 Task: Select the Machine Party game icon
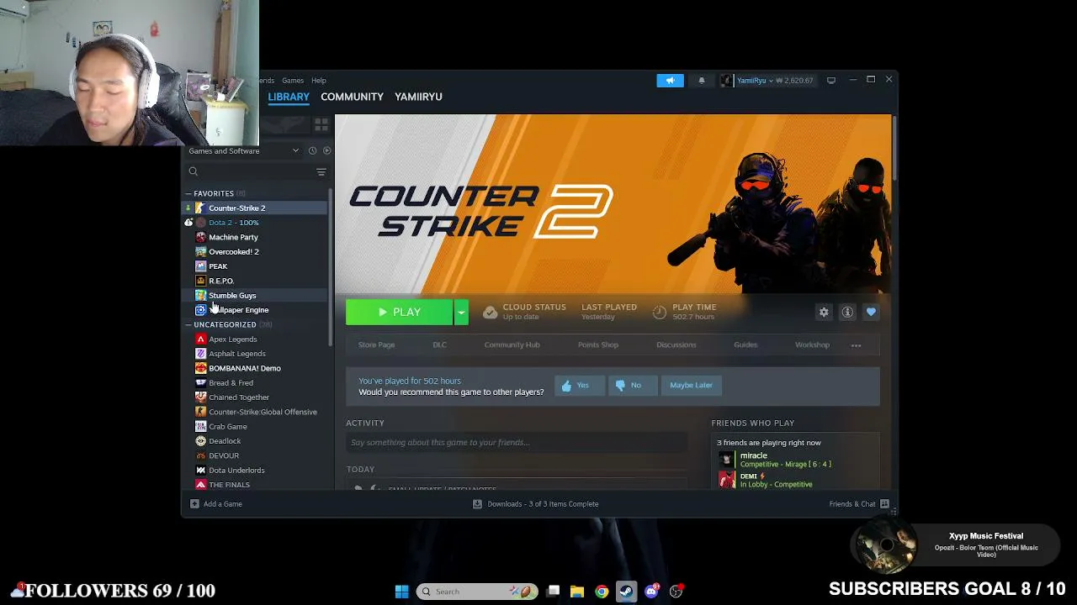(x=200, y=237)
